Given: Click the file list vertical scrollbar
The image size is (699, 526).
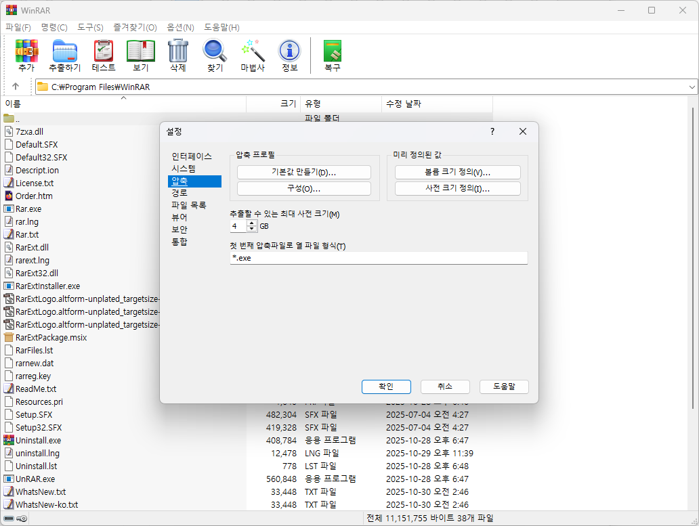Looking at the screenshot, I should tap(692, 259).
